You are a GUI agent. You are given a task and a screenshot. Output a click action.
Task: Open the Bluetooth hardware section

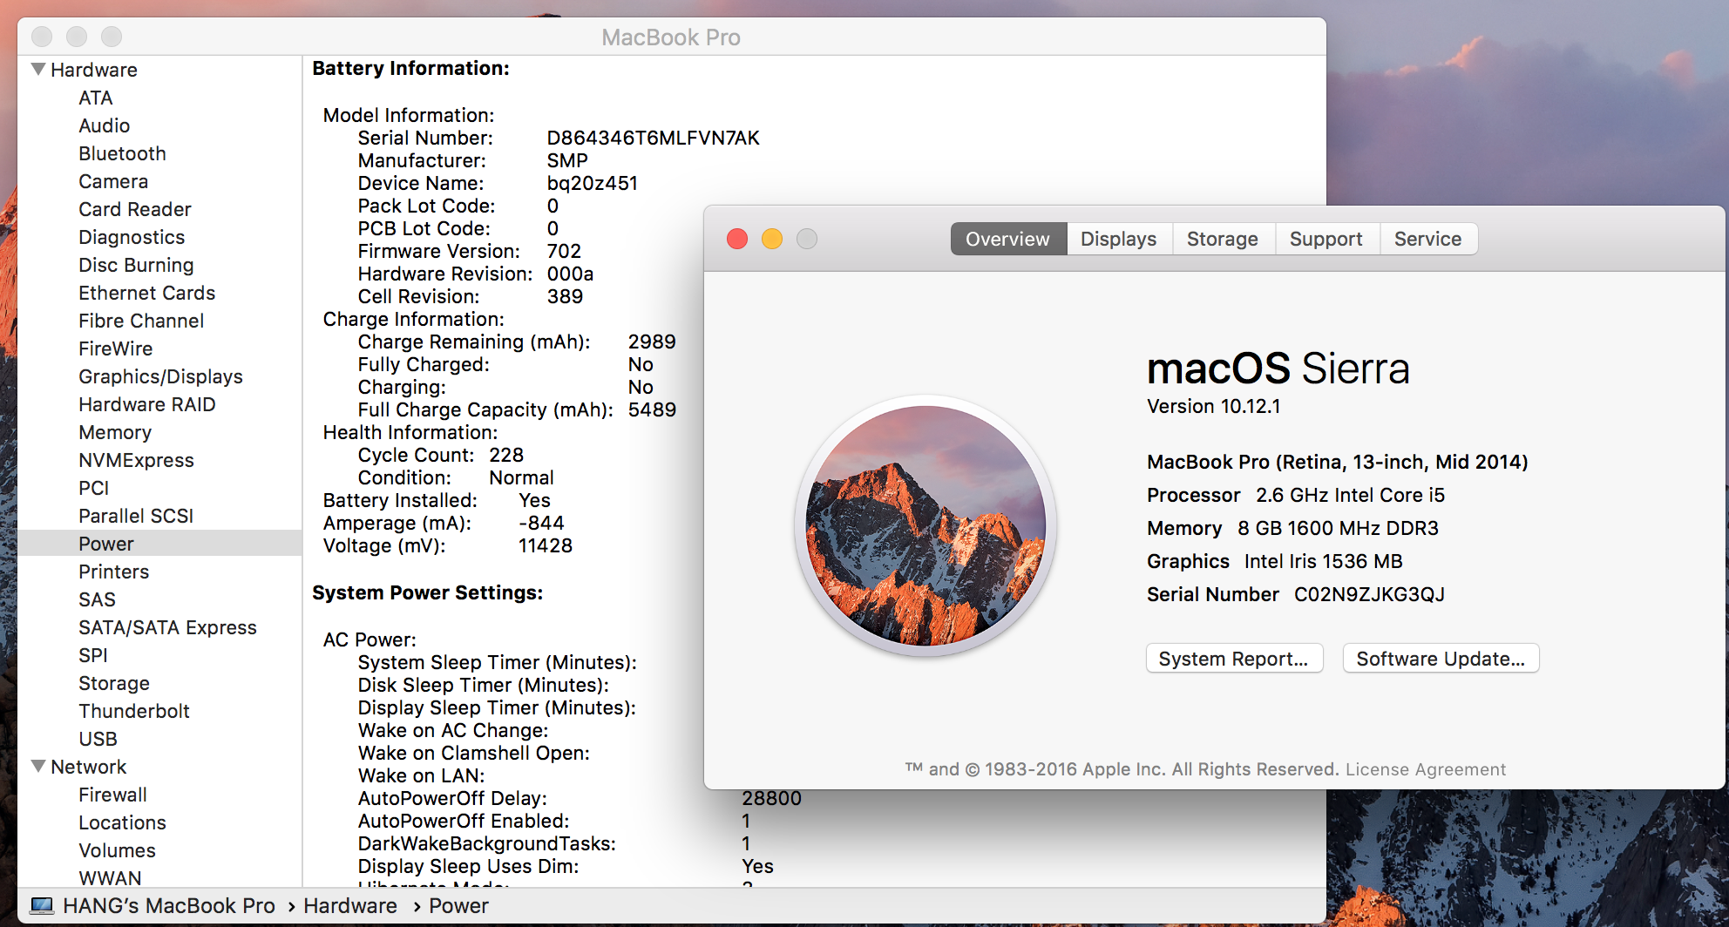coord(122,153)
